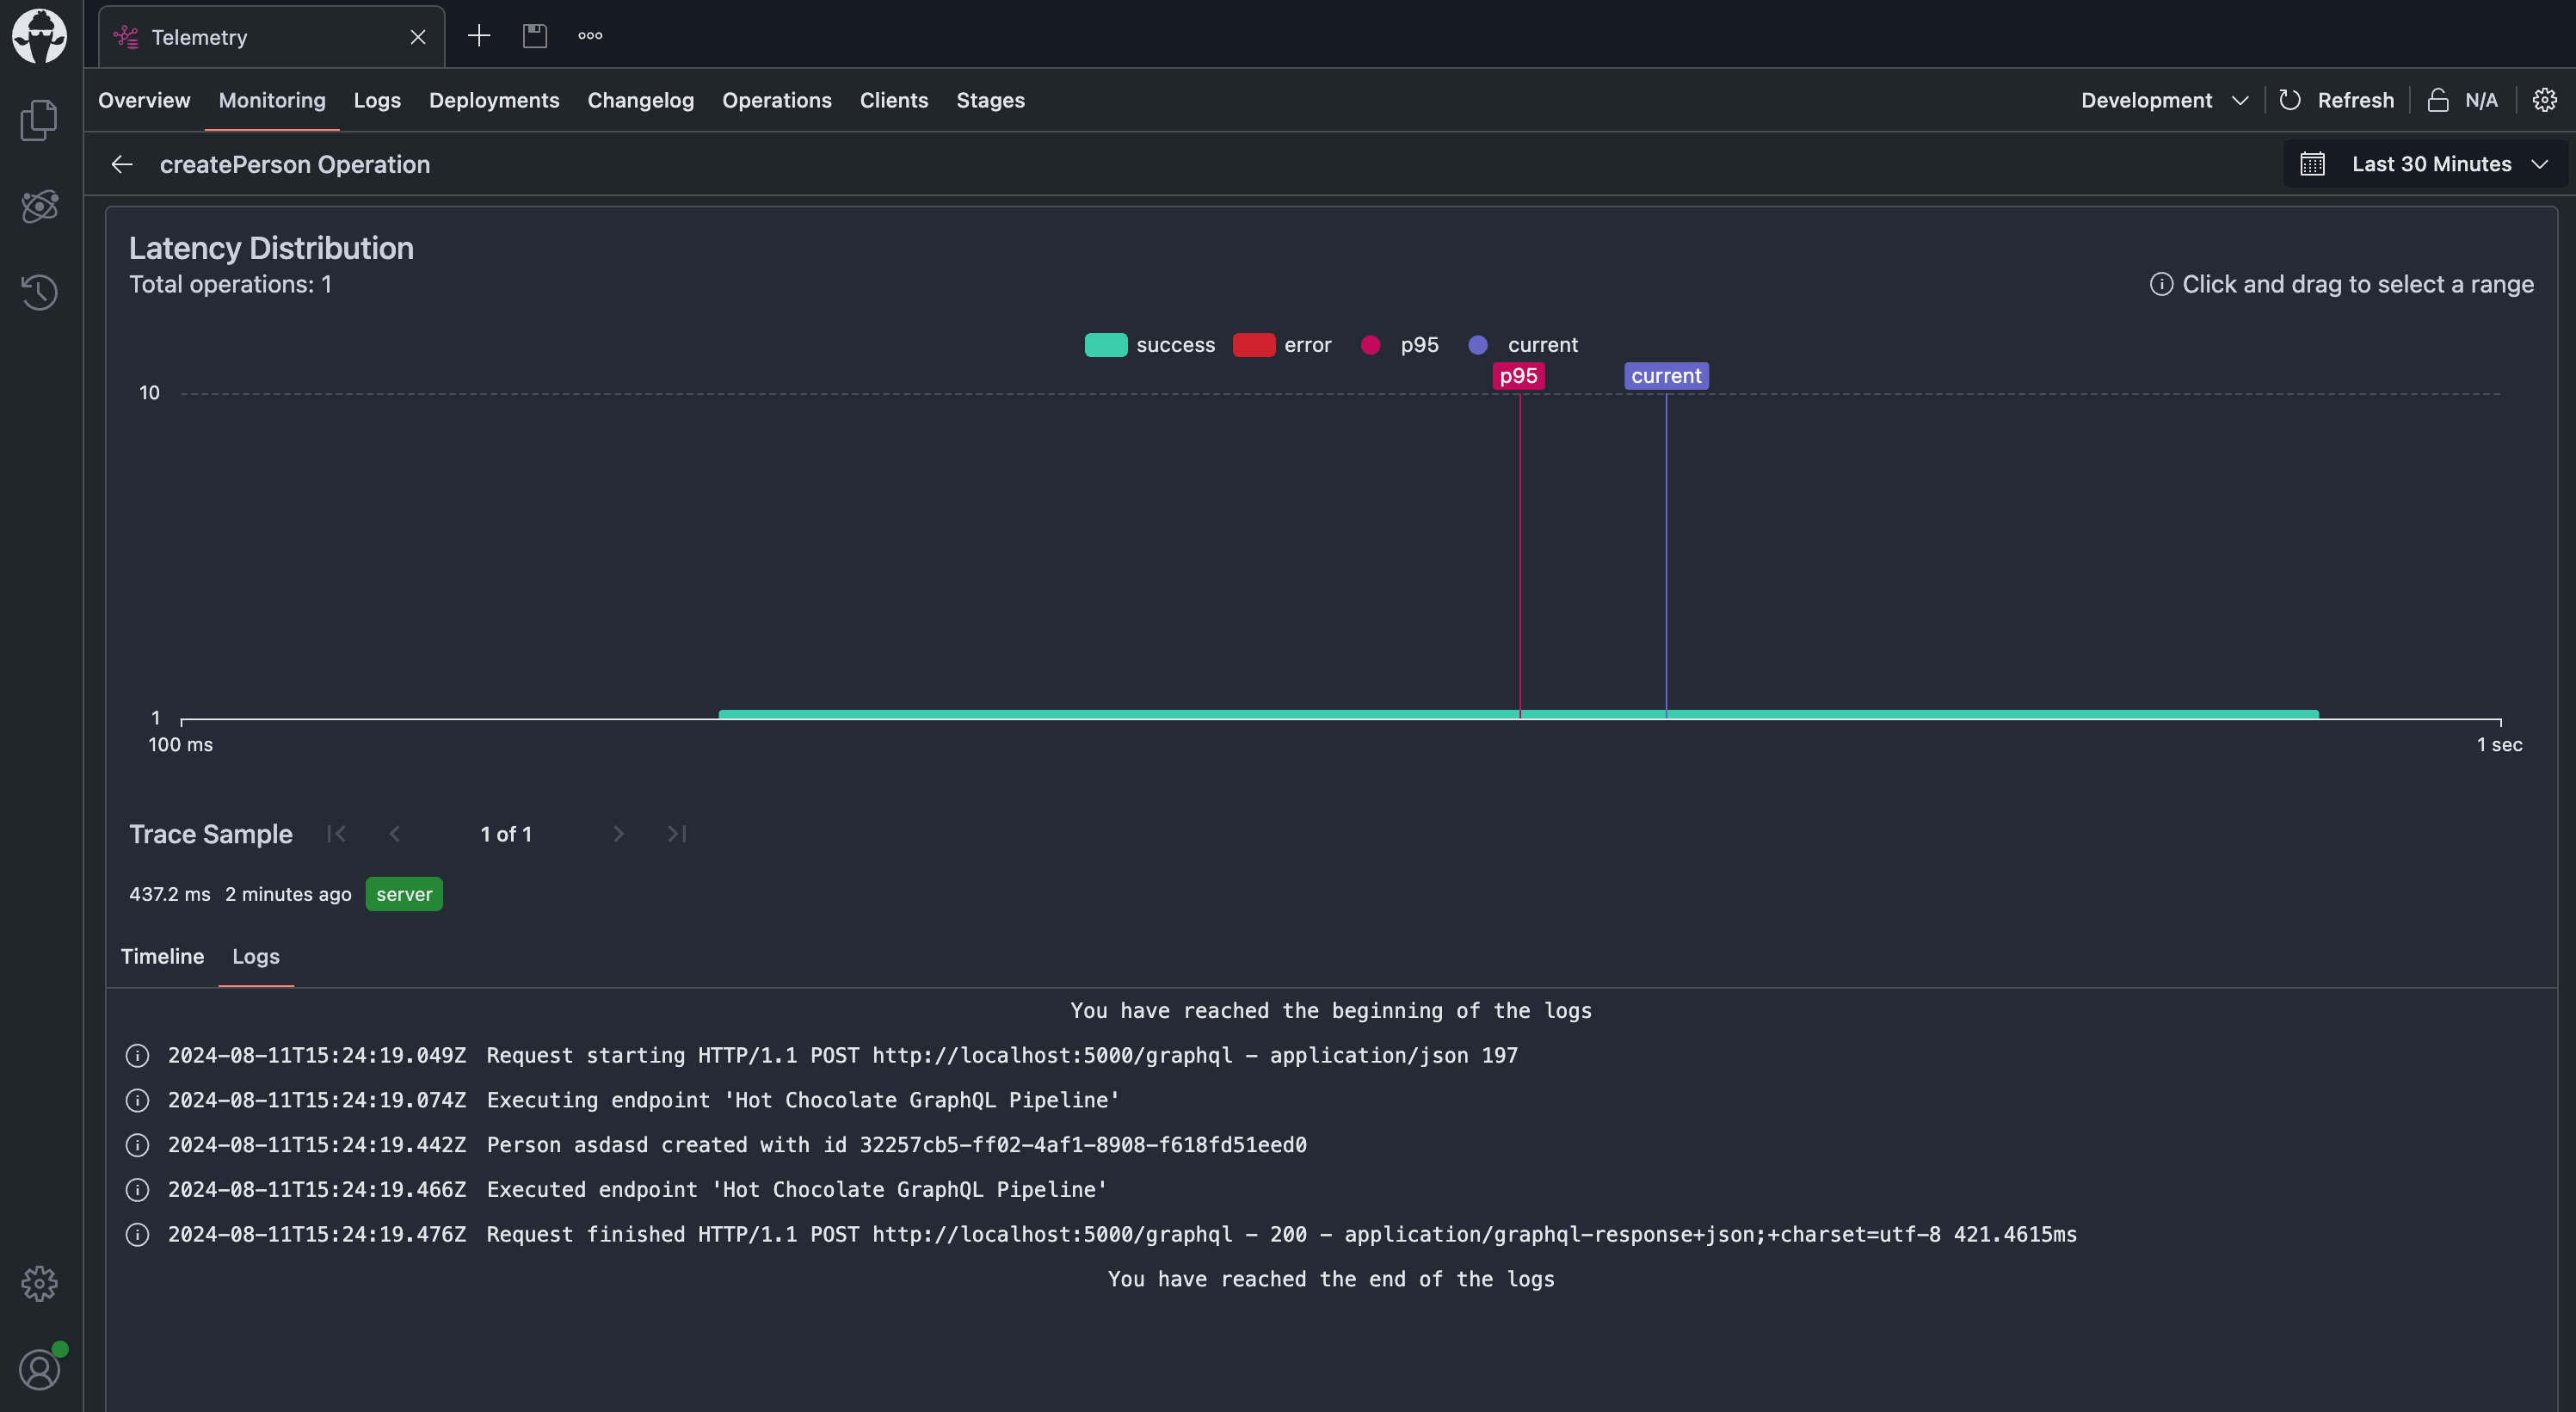Viewport: 2576px width, 1412px height.
Task: Open the Changelog tab
Action: tap(640, 100)
